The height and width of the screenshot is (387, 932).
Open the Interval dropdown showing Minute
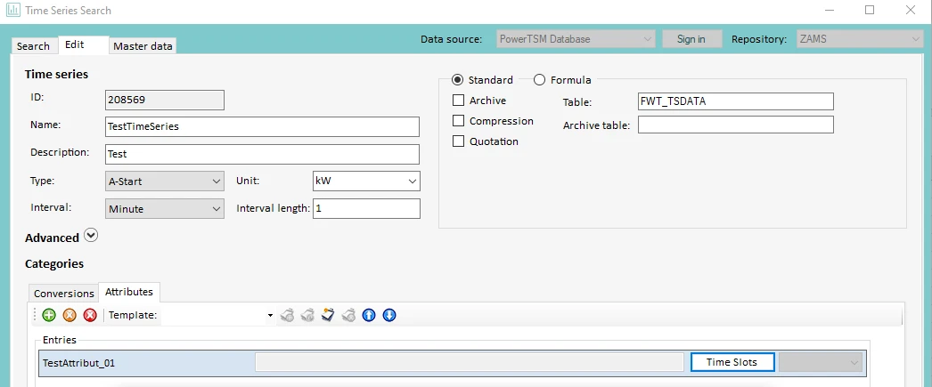click(165, 209)
